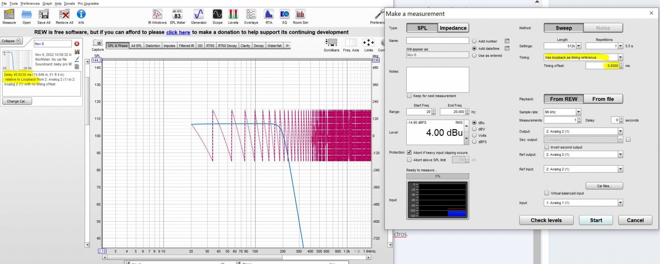This screenshot has height=264, width=660.
Task: Select Volts level unit
Action: point(474,135)
